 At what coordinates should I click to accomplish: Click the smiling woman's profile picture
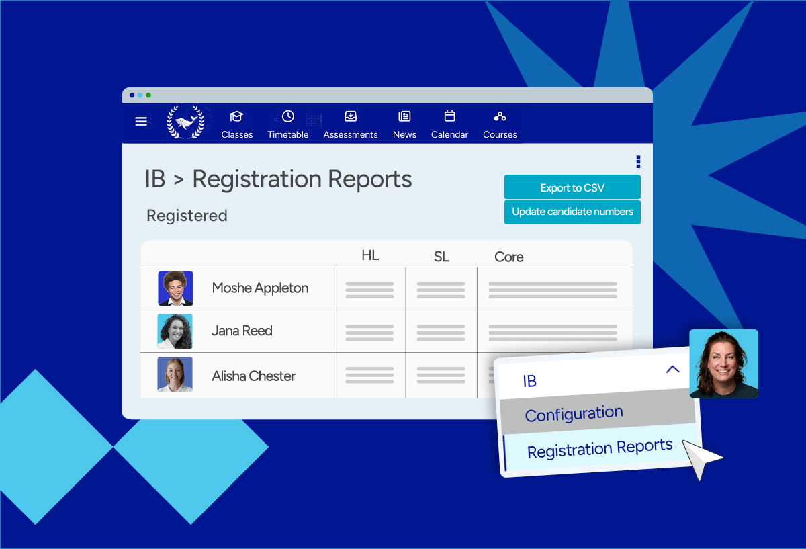724,364
